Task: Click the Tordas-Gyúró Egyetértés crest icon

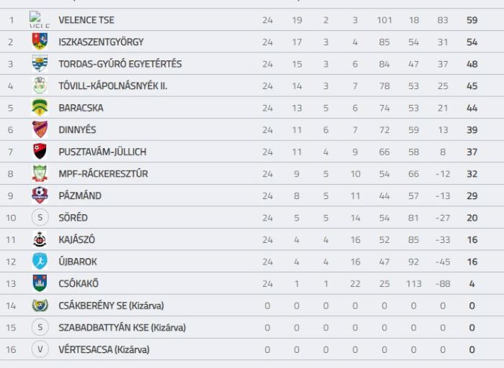Action: 40,63
